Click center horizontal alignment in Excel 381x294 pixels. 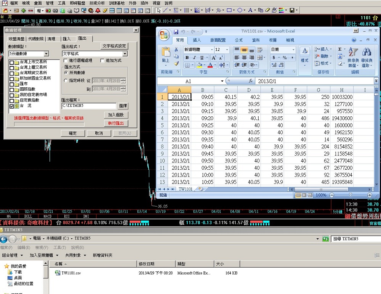coord(244,58)
